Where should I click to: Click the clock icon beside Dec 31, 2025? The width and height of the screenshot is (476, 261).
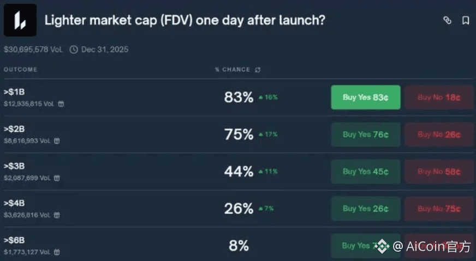[x=74, y=50]
